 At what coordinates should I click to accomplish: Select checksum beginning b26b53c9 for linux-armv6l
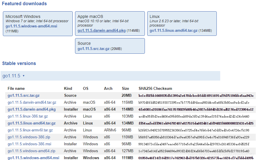pos(194,130)
